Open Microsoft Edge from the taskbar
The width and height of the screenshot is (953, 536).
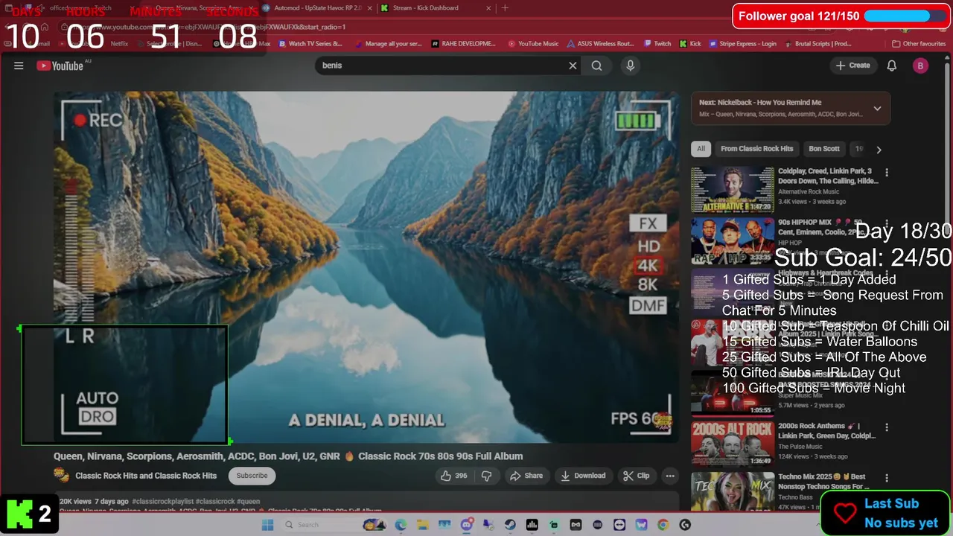point(401,525)
